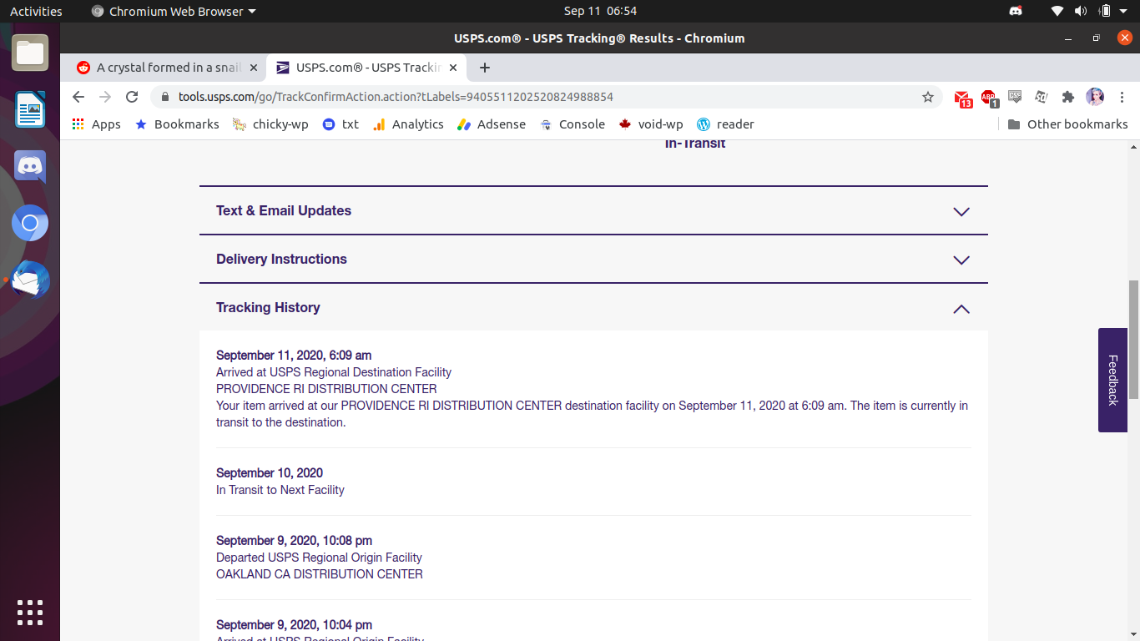Click the PROVIDENCE RI DISTRIBUTION CENTER line
Image resolution: width=1140 pixels, height=641 pixels.
326,389
